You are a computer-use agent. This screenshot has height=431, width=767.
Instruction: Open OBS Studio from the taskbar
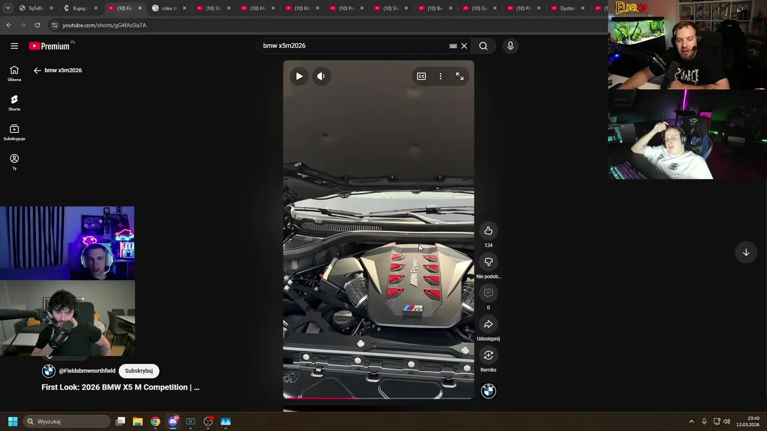tap(208, 421)
